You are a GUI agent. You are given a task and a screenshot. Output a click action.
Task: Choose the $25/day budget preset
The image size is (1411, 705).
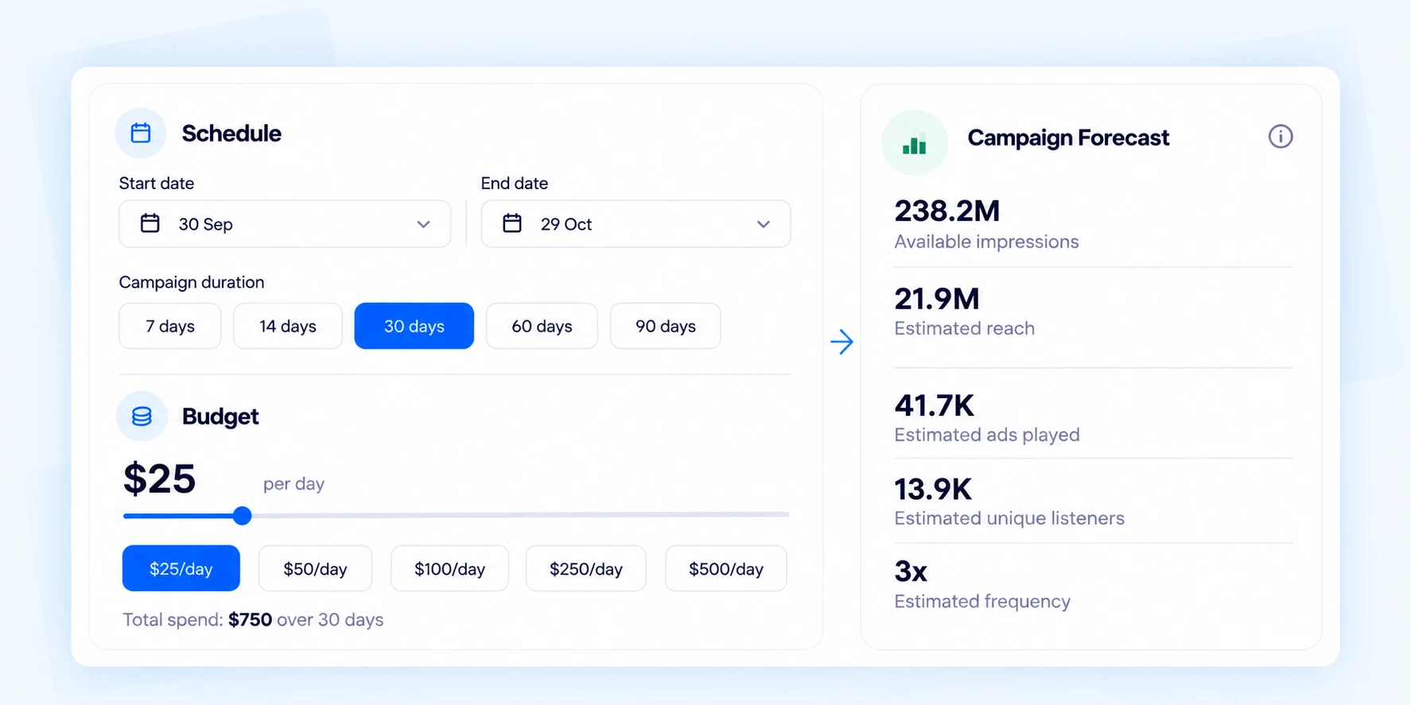[x=181, y=568]
